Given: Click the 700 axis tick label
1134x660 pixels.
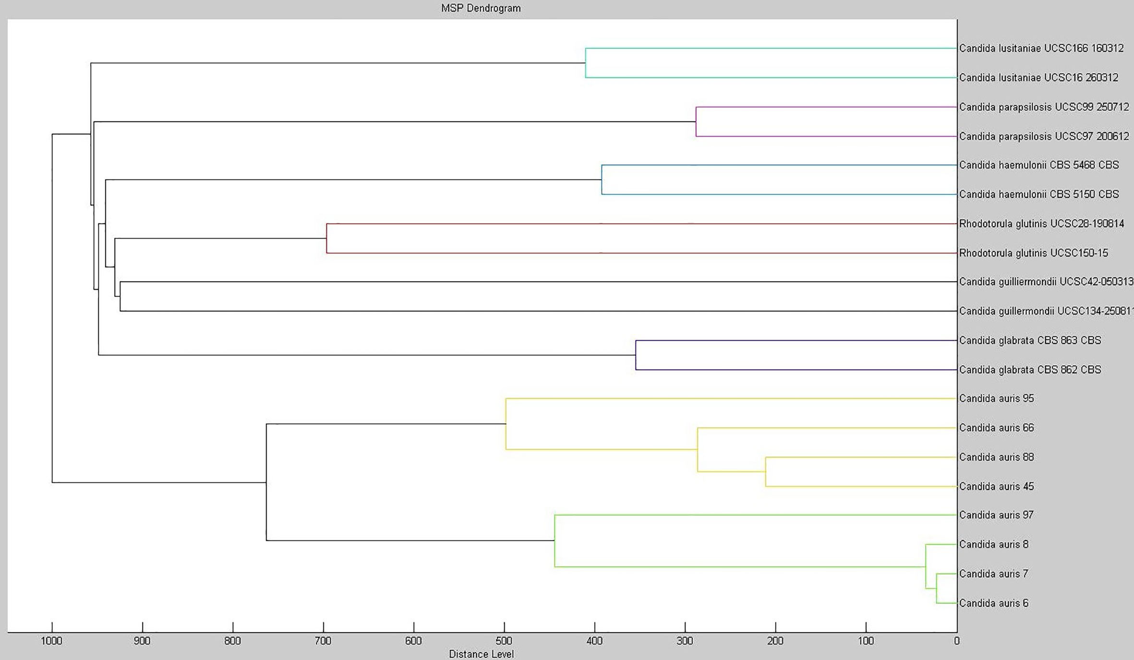Looking at the screenshot, I should point(323,641).
